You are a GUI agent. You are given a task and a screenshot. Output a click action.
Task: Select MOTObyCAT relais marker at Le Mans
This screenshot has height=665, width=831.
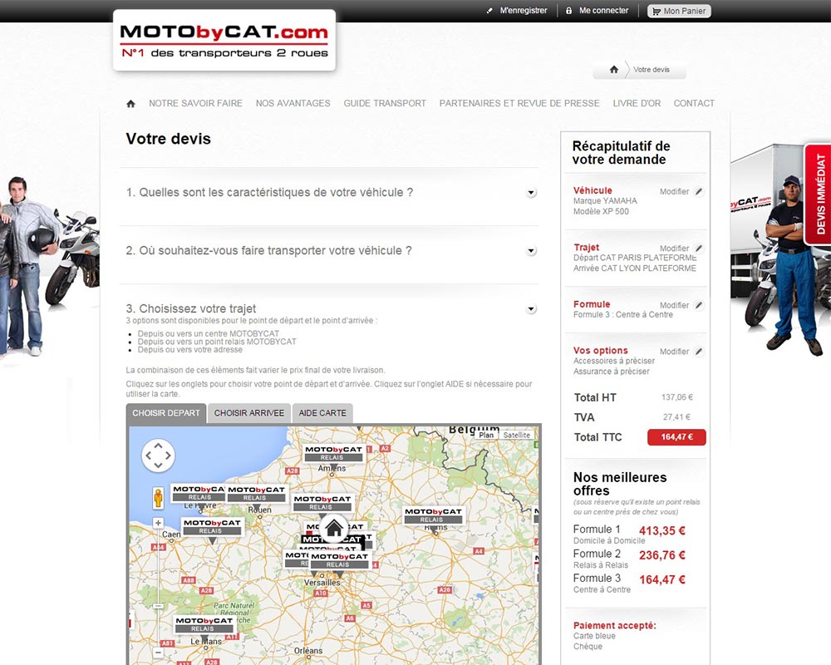click(x=204, y=624)
